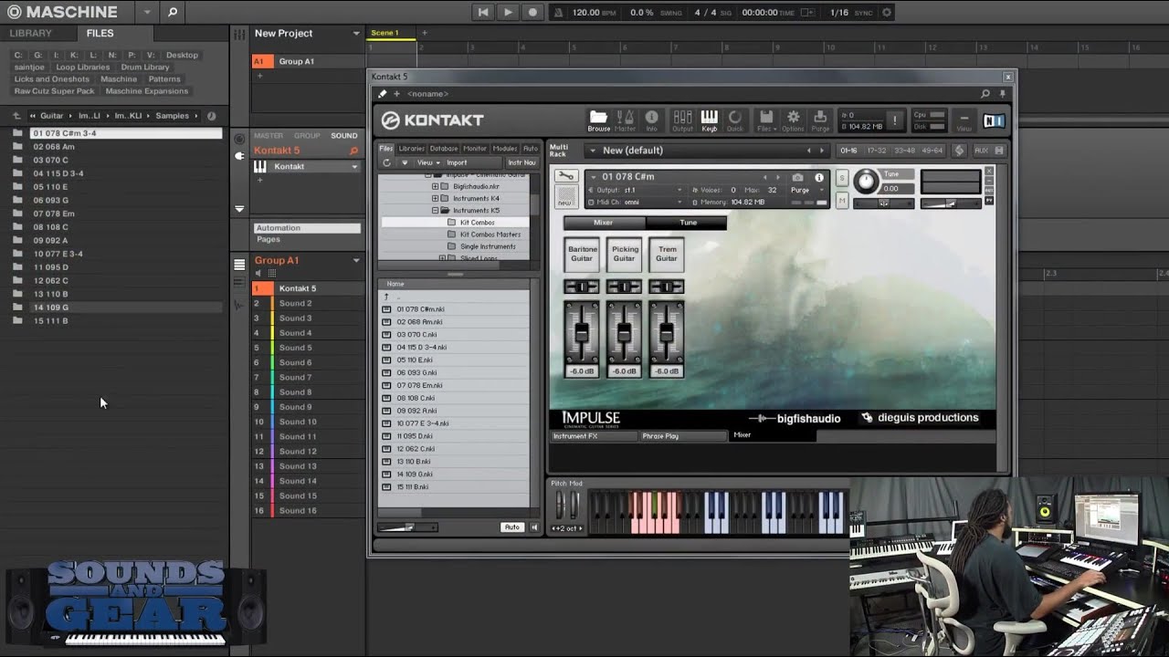Mute the 01 078 C#m instrument

(842, 199)
